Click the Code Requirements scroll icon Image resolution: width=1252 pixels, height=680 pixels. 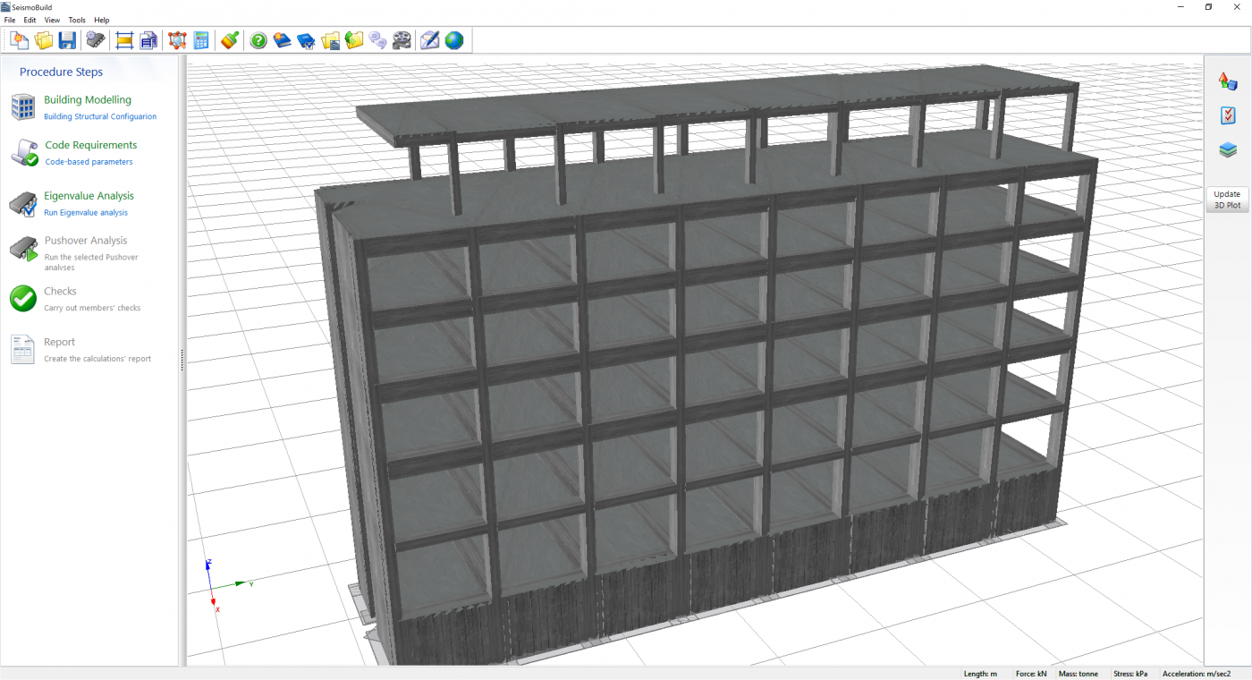(24, 153)
